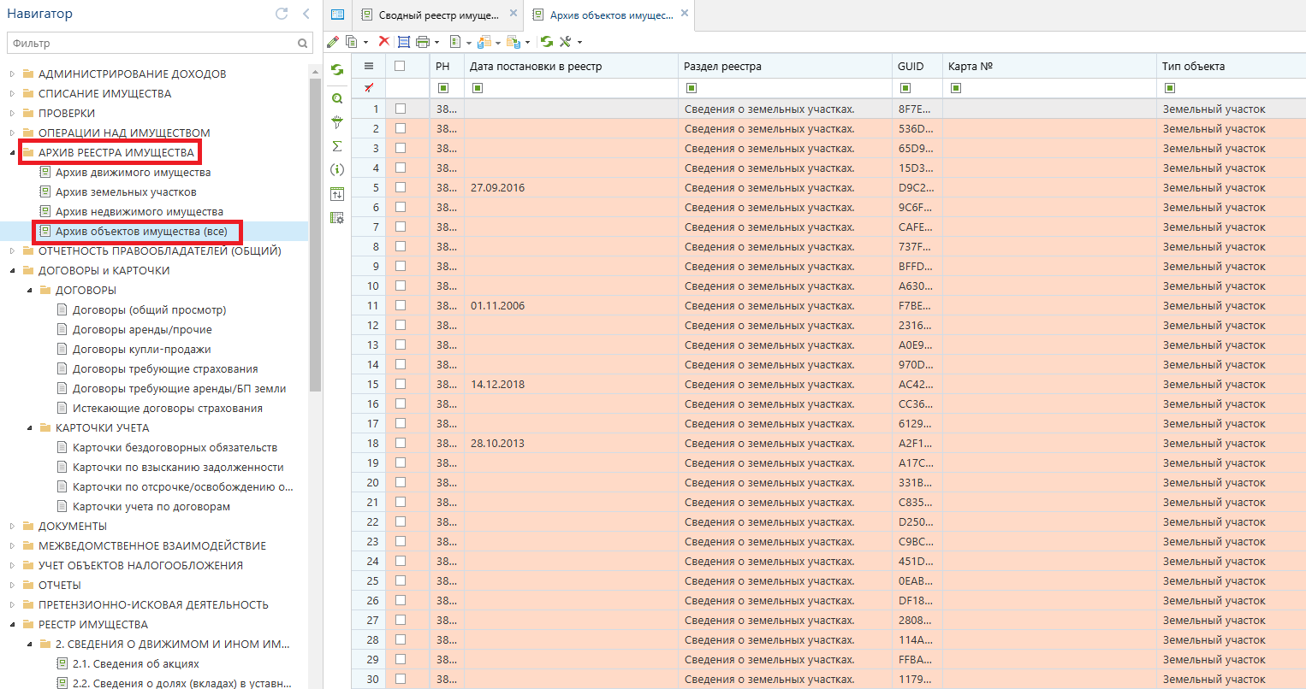This screenshot has width=1306, height=689.
Task: Toggle the select-all checkbox in grid header
Action: (x=400, y=66)
